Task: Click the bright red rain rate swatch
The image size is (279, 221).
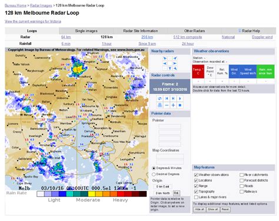Action: pos(121,194)
